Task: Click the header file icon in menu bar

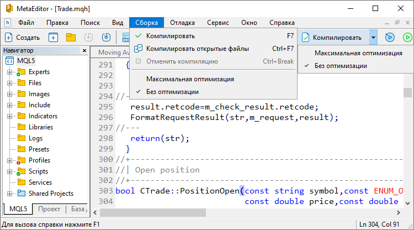Action: click(x=8, y=23)
